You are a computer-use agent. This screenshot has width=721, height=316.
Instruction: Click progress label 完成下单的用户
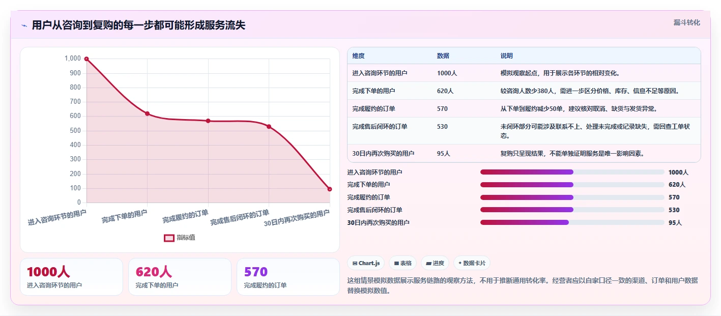[368, 185]
